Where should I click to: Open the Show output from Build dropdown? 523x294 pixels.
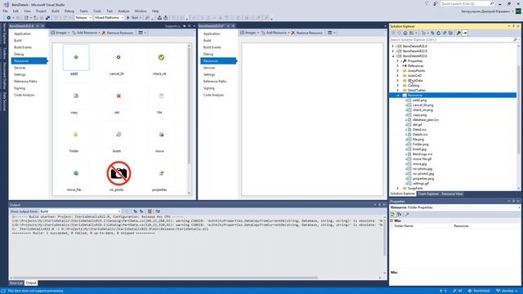(x=80, y=212)
